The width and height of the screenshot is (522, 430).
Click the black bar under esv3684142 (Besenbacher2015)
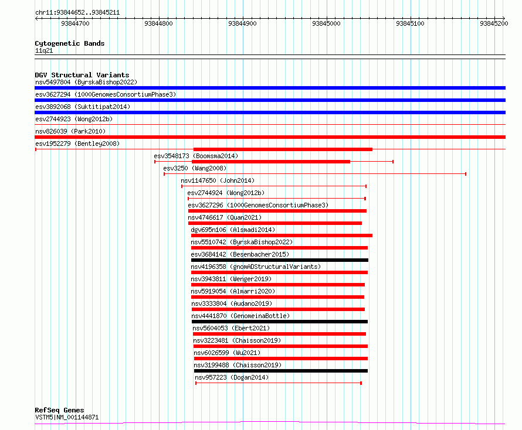[280, 260]
